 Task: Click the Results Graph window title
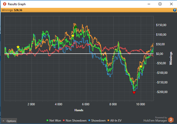17,4
